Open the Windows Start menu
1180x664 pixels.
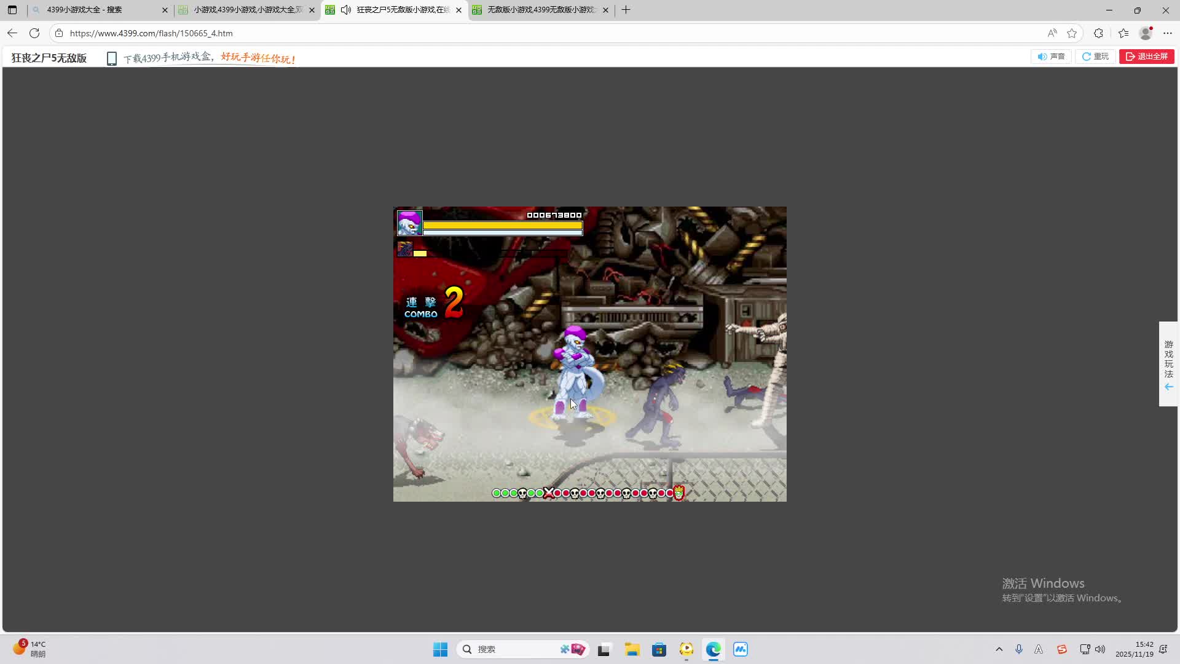coord(440,649)
